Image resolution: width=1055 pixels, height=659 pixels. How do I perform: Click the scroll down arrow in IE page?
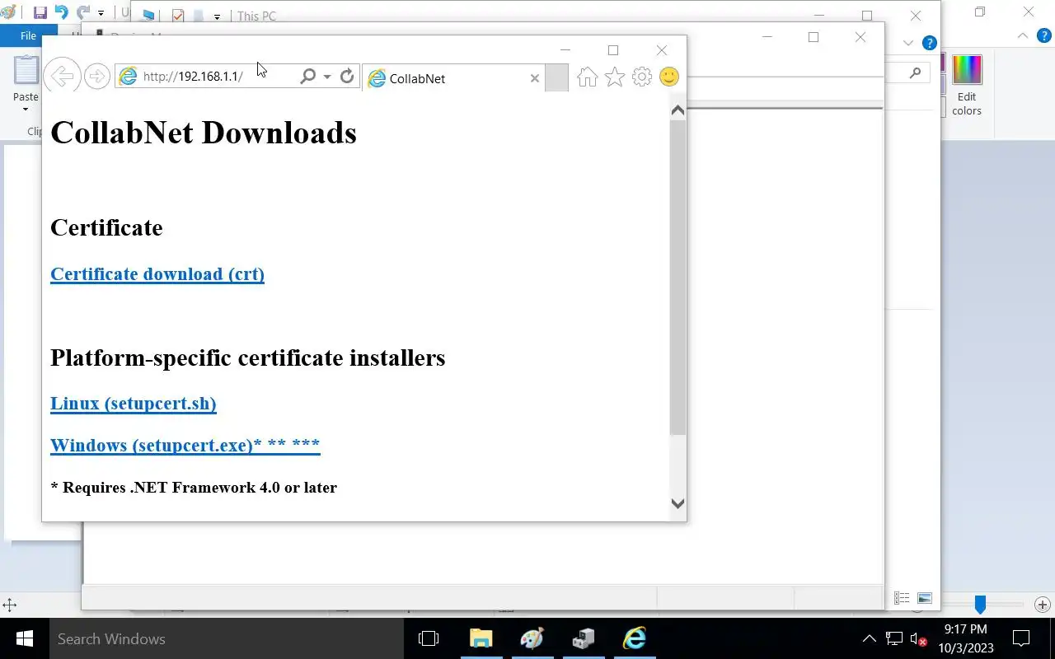[678, 503]
